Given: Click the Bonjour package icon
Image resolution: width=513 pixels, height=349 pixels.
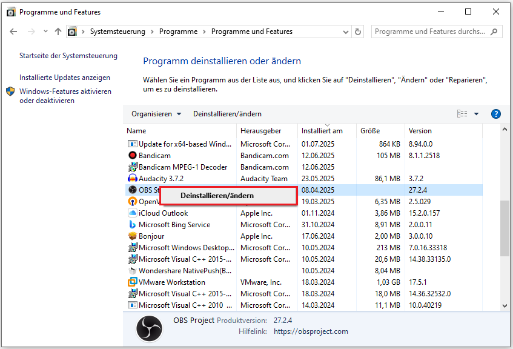Looking at the screenshot, I should [x=133, y=236].
